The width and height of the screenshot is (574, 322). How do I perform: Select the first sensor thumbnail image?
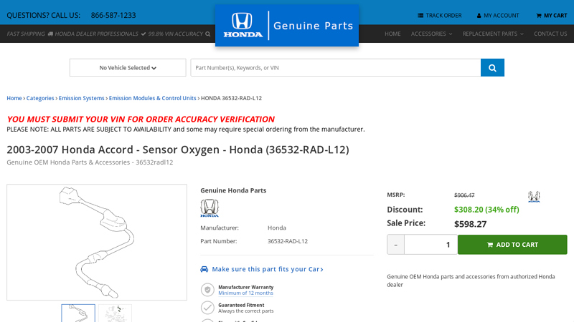click(x=78, y=313)
